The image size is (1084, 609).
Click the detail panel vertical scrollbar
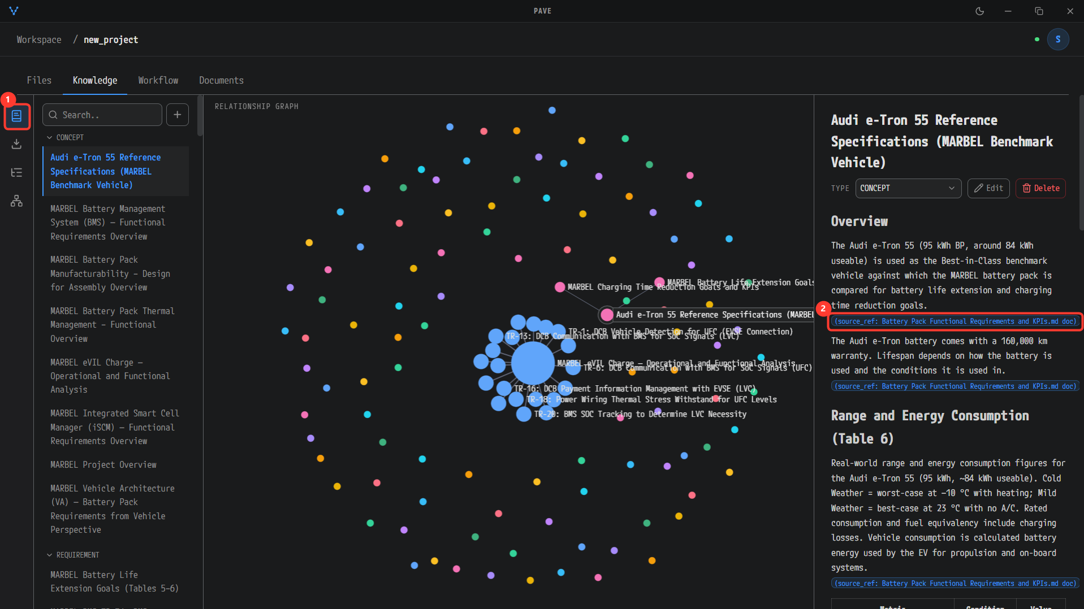click(1081, 163)
